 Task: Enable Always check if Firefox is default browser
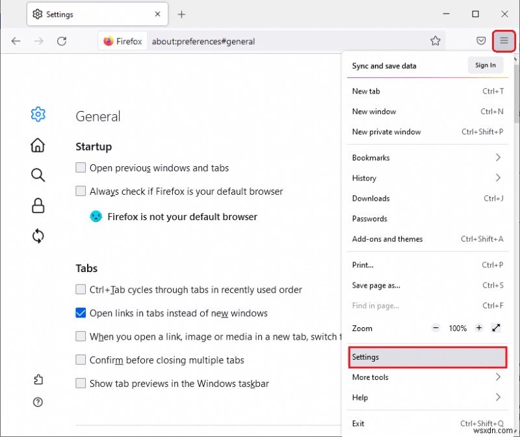(x=81, y=191)
